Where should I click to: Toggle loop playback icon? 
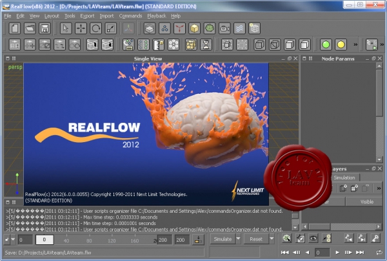click(x=379, y=253)
